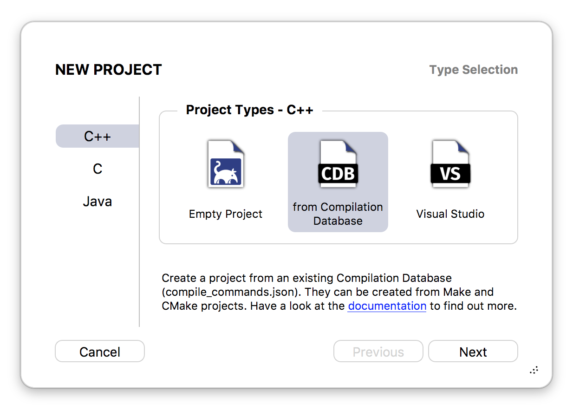Choose the CDB compilation database icon
This screenshot has height=417, width=573.
(x=338, y=164)
